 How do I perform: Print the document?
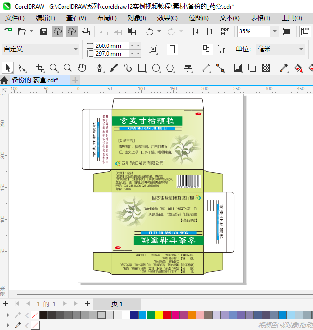86,31
